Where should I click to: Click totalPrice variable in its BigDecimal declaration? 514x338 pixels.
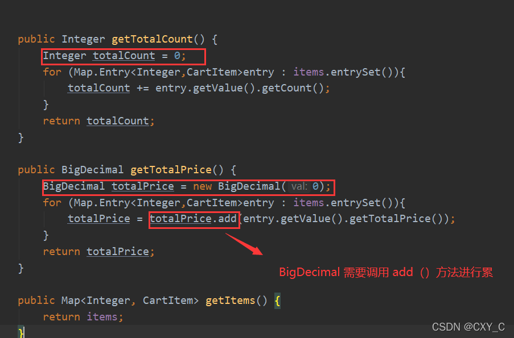(x=143, y=186)
